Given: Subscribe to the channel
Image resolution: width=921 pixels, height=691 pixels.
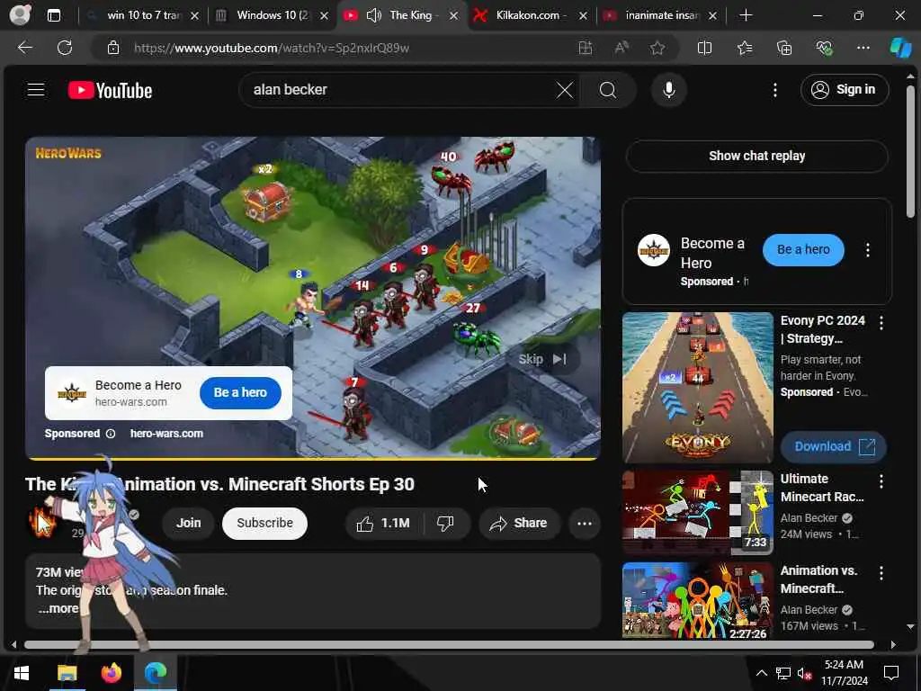Looking at the screenshot, I should (x=265, y=523).
